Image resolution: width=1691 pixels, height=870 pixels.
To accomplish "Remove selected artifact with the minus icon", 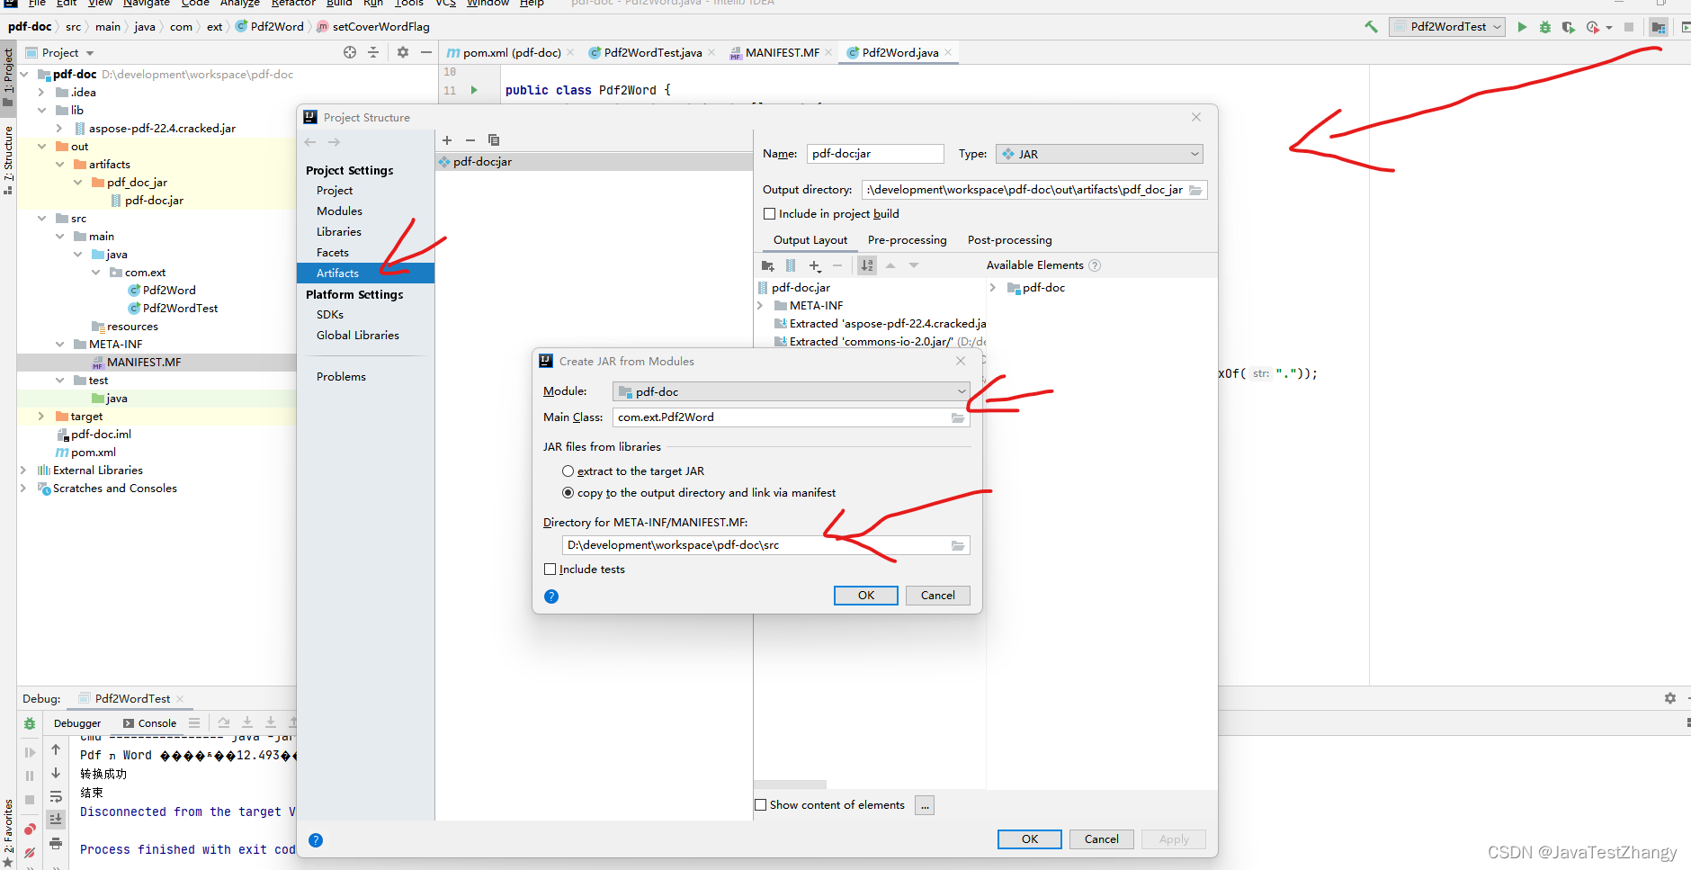I will (x=470, y=139).
